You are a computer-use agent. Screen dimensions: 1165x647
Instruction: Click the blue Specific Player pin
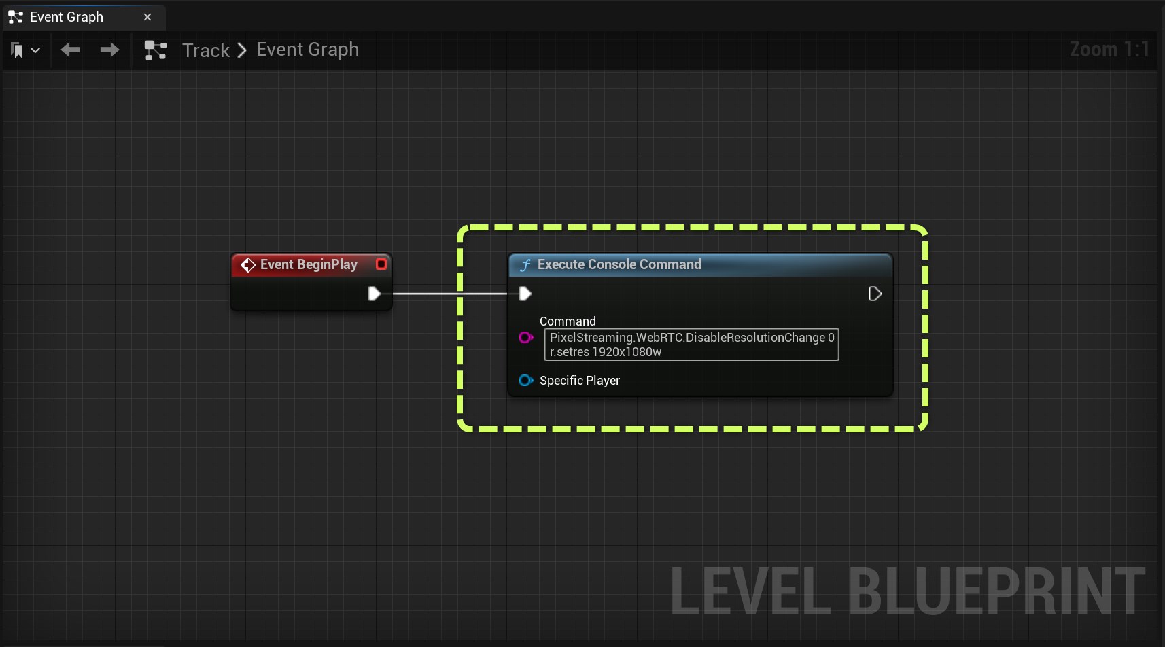(525, 381)
